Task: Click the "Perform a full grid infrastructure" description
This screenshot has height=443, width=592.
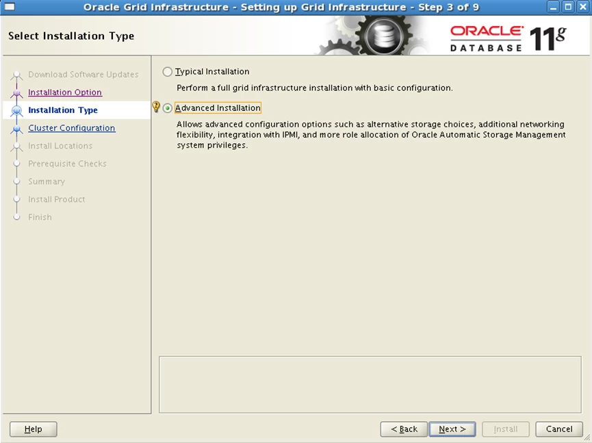Action: point(315,88)
